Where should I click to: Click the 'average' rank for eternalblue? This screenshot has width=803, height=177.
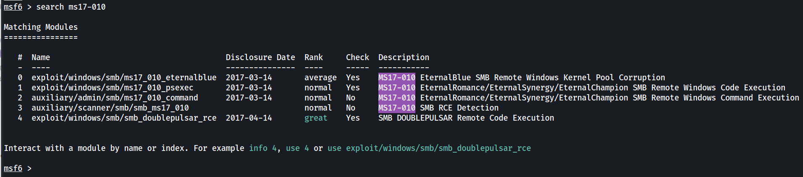coord(320,78)
